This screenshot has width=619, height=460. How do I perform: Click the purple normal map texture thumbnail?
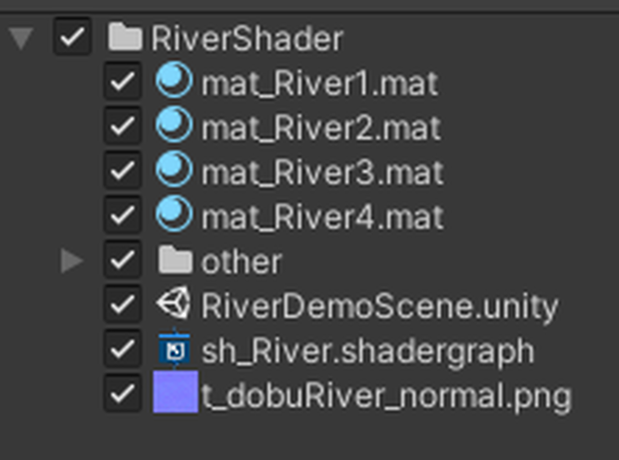pos(176,392)
